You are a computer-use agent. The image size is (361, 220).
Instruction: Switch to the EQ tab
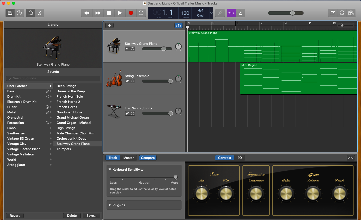(240, 158)
